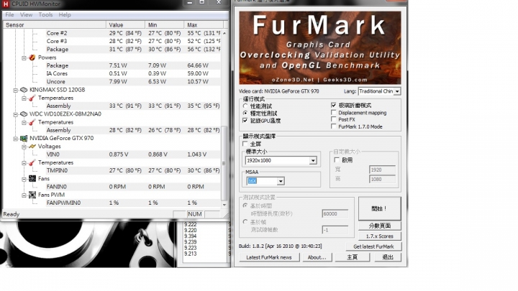Click the thermometer icon under WDC WD10EZEX
Screen dimensions: 518x291
(32, 122)
